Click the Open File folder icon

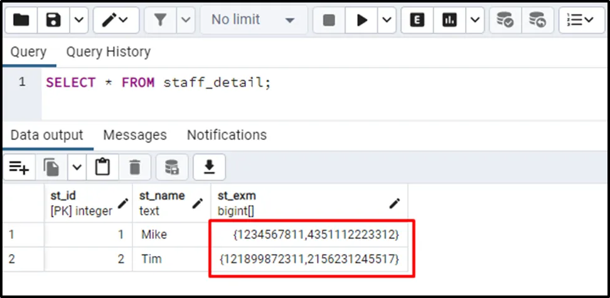pyautogui.click(x=21, y=20)
